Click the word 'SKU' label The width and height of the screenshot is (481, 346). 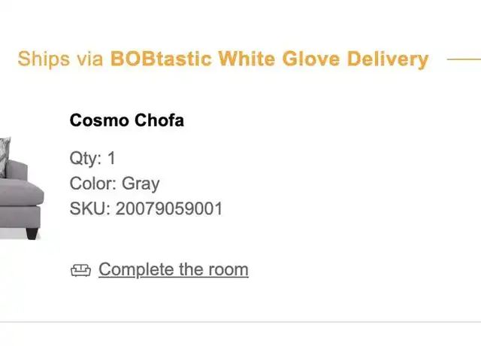pyautogui.click(x=88, y=209)
